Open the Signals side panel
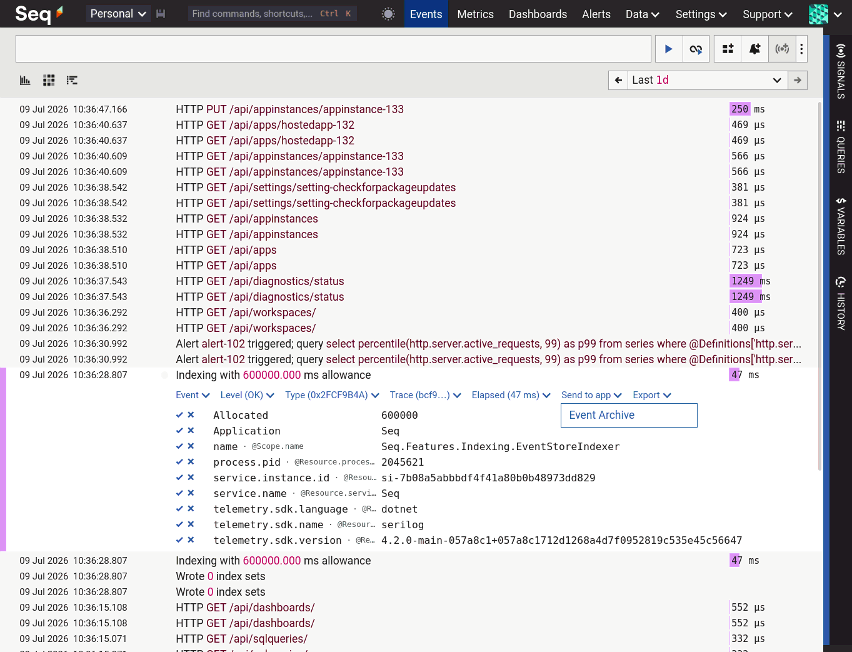The height and width of the screenshot is (652, 852). [x=841, y=71]
